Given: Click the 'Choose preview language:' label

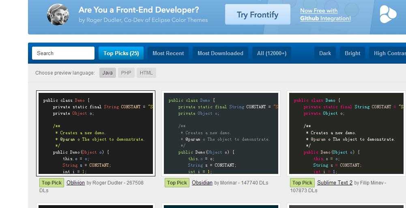Looking at the screenshot, I should (x=65, y=73).
